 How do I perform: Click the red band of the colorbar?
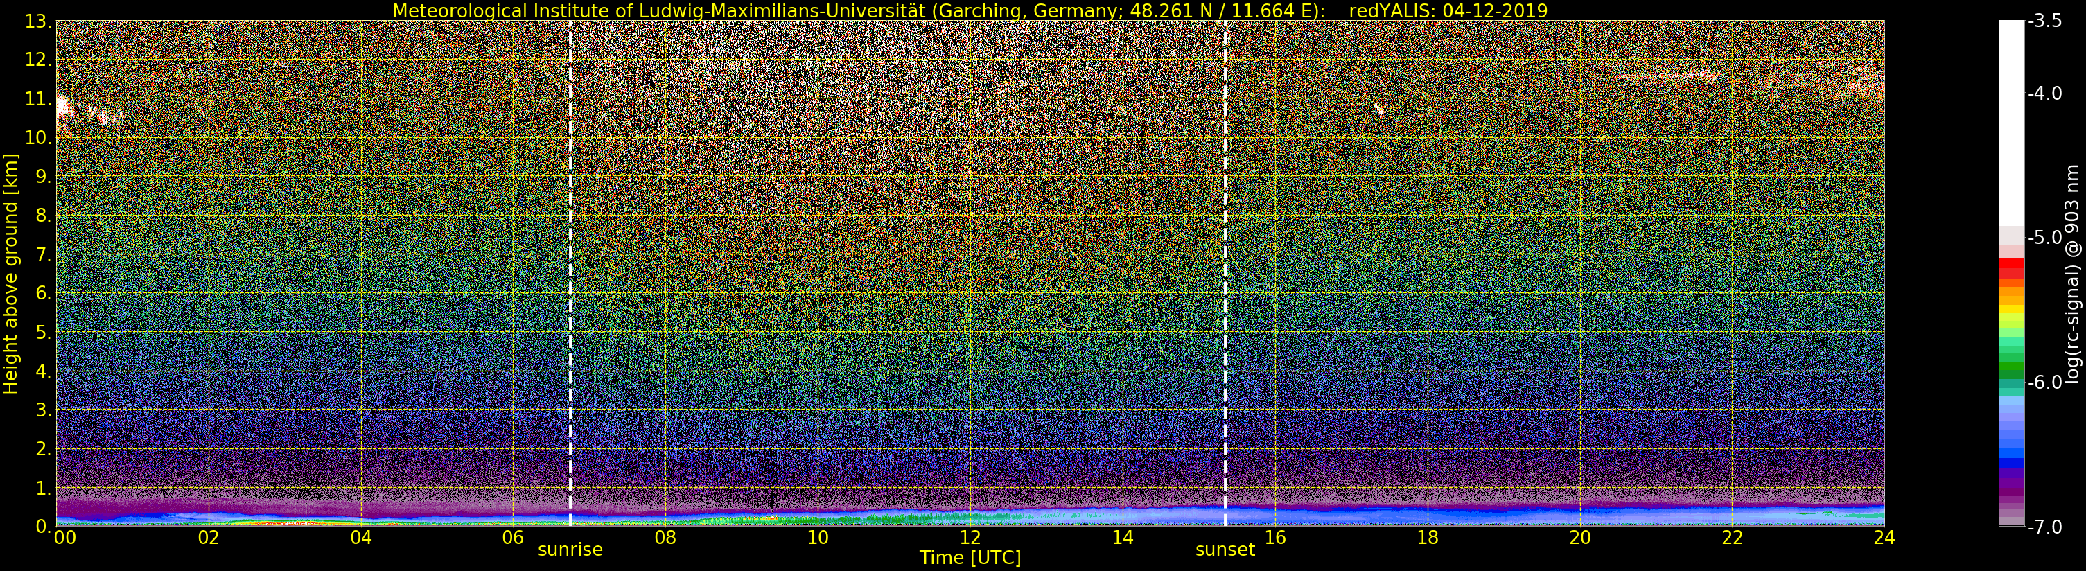(2010, 268)
